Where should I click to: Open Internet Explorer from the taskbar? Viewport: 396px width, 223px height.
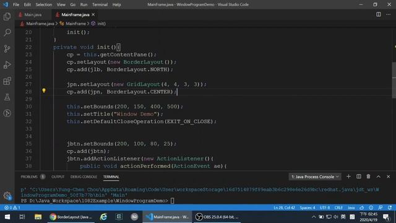coord(103,217)
